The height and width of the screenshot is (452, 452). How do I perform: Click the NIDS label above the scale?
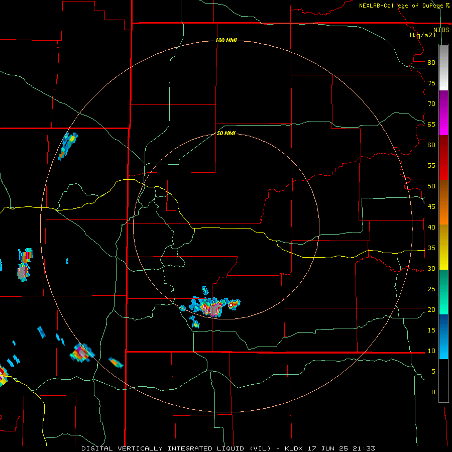(x=441, y=30)
